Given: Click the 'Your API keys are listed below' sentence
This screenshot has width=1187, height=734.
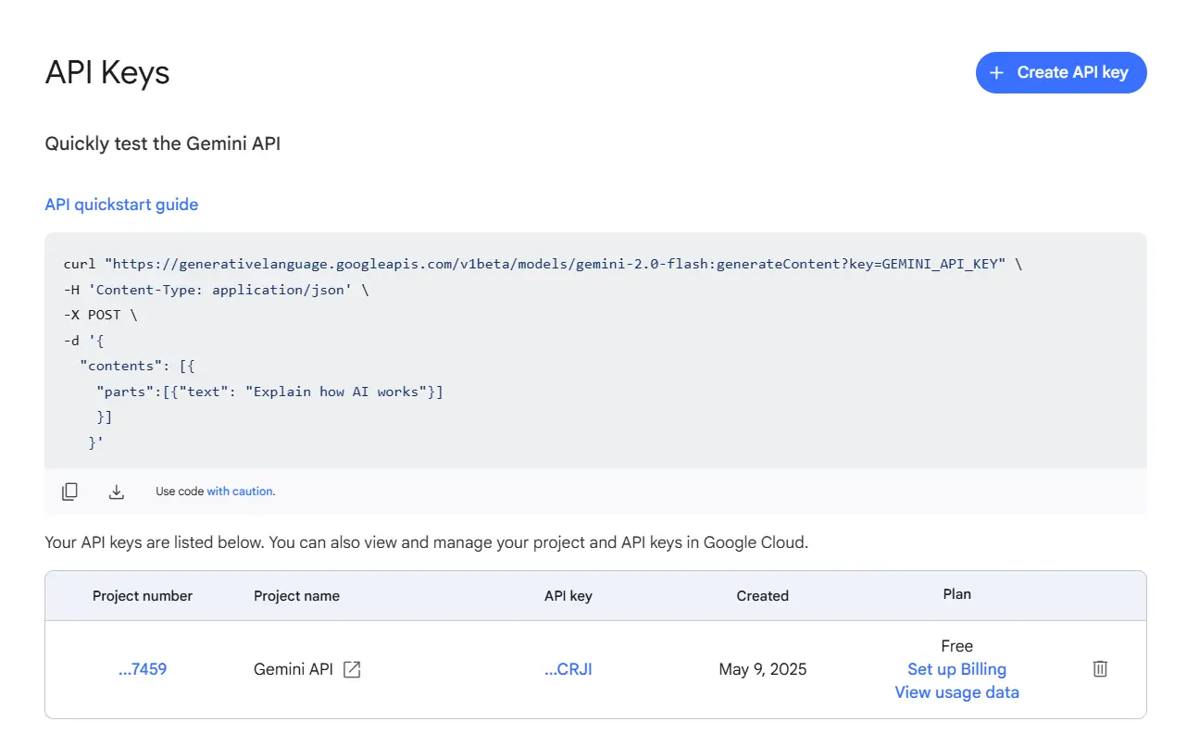Looking at the screenshot, I should 427,542.
